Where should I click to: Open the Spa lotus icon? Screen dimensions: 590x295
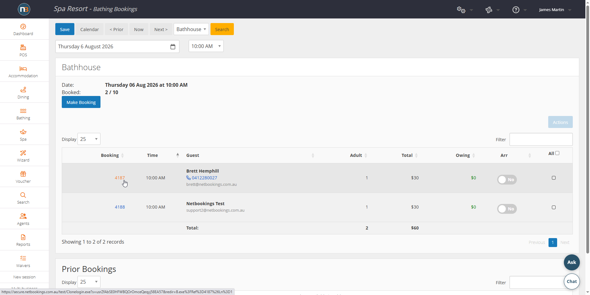coord(23,132)
